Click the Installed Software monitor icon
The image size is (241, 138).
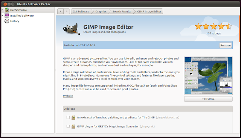[7, 15]
